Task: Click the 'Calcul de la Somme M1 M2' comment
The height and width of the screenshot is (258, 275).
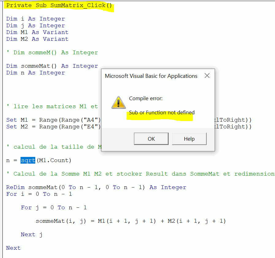Action: 140,174
